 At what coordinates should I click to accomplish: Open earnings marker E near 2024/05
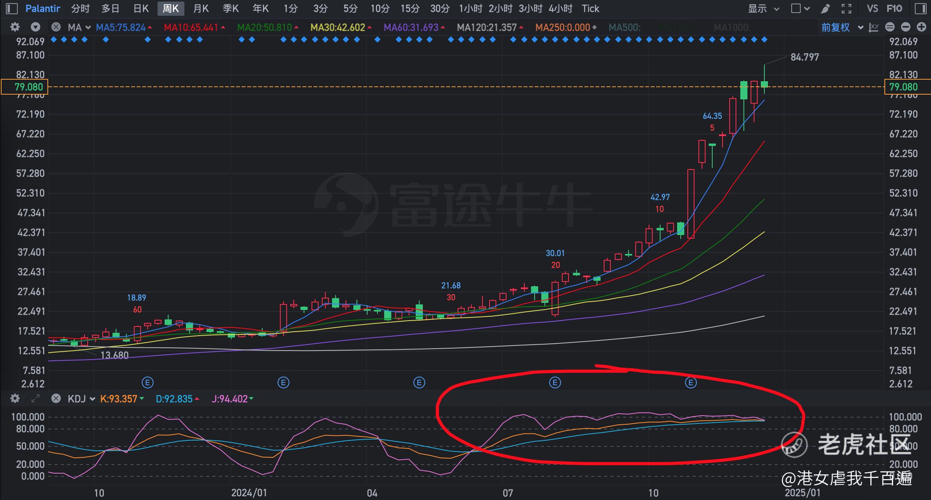pos(419,382)
